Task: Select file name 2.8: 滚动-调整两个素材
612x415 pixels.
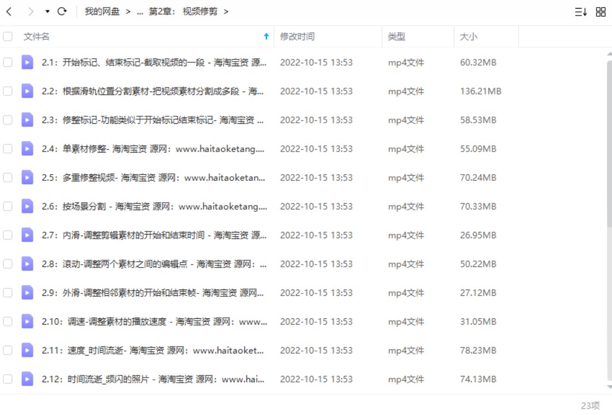Action: [154, 264]
